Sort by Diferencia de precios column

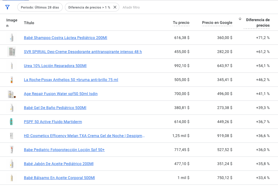[257, 23]
